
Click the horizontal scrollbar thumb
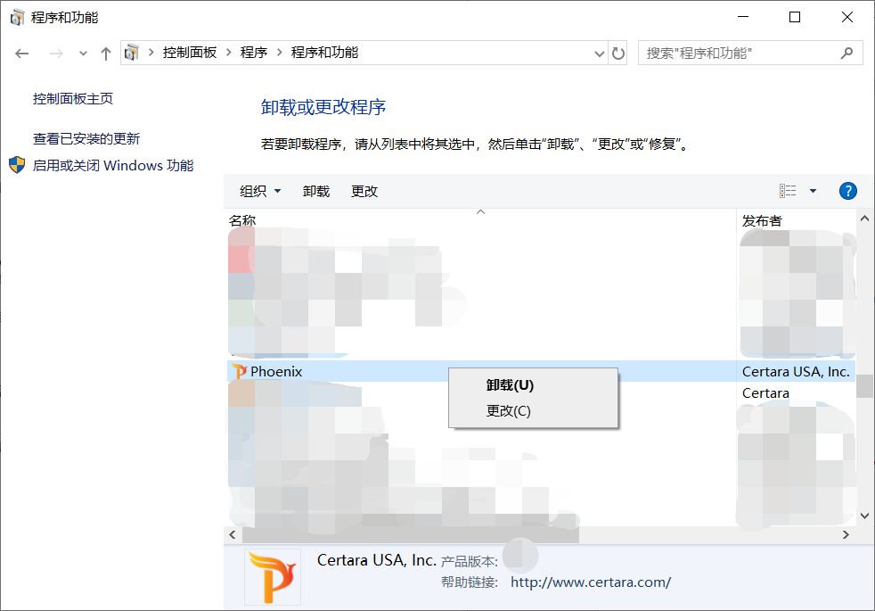[x=411, y=534]
